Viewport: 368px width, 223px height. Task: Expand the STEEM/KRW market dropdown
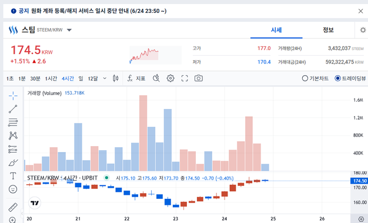tap(69, 30)
